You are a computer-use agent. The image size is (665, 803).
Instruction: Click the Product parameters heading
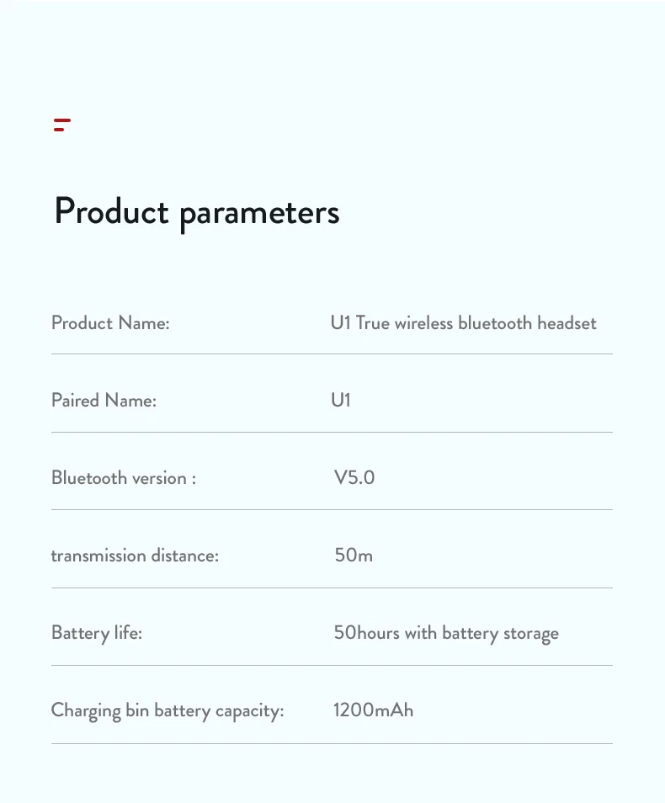click(197, 211)
